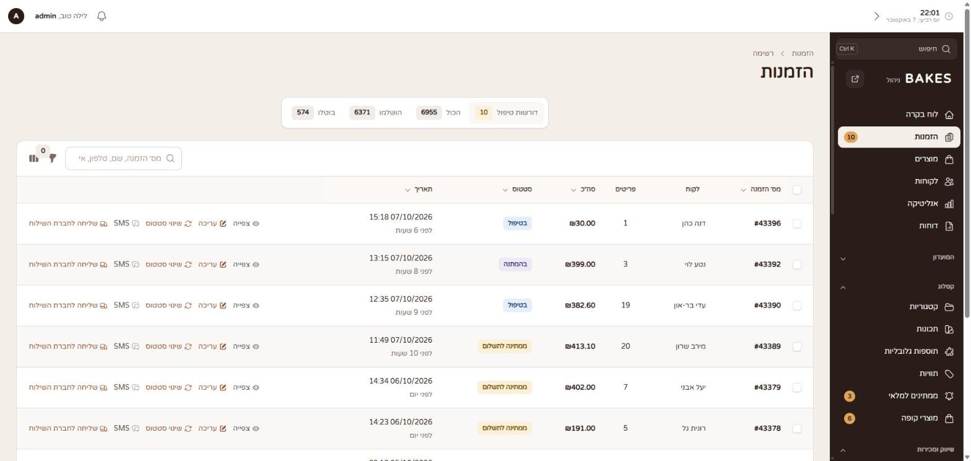Open the column visibility icon
The height and width of the screenshot is (461, 971).
[x=33, y=158]
